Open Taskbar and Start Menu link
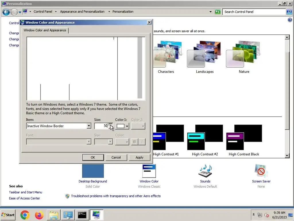Image resolution: width=294 pixels, height=221 pixels. 26,192
